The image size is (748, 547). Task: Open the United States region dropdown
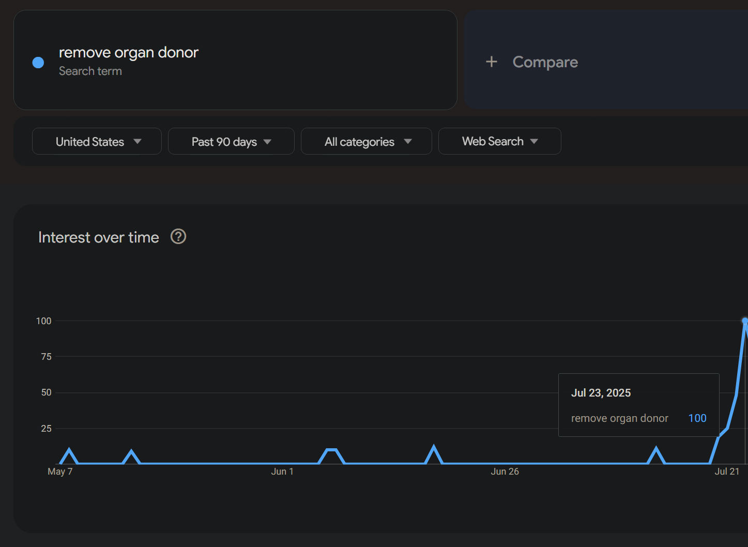97,141
